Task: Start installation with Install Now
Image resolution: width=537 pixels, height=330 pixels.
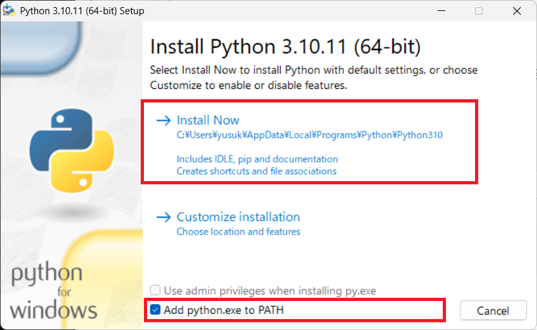Action: point(208,121)
